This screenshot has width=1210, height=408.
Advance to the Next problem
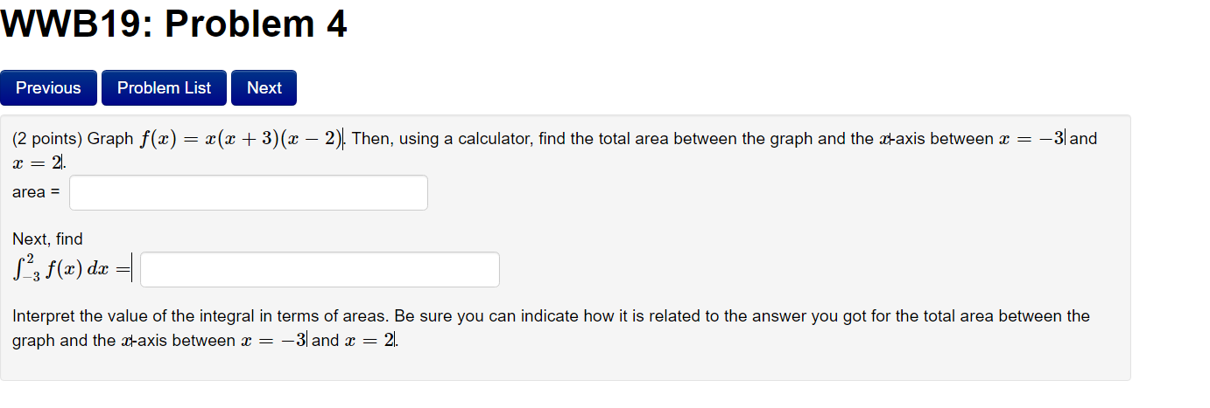click(x=264, y=88)
